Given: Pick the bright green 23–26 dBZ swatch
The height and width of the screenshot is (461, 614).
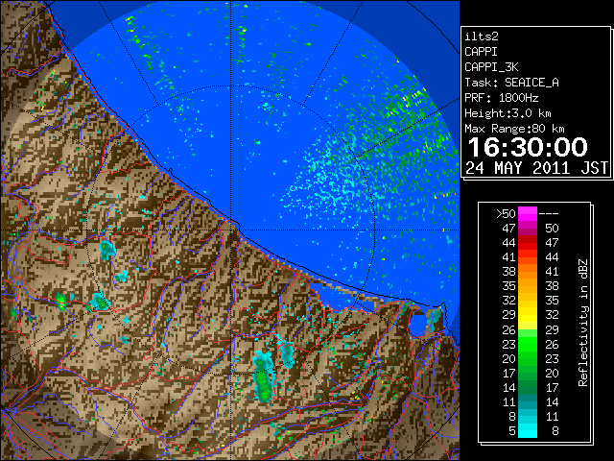Looking at the screenshot, I should point(528,345).
